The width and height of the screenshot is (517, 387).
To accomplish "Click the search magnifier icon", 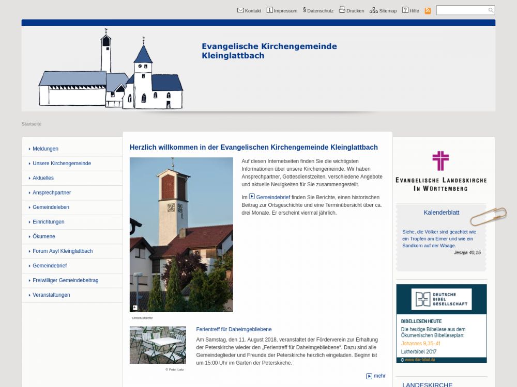I will point(491,10).
